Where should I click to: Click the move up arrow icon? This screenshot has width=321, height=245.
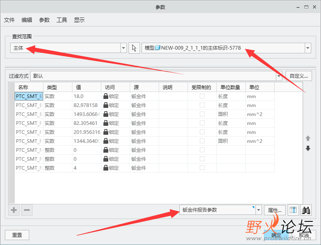(x=308, y=138)
